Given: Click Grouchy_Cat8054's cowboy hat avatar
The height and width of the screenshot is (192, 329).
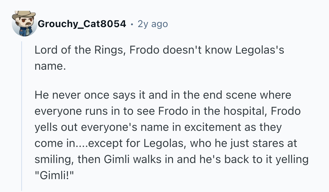Looking at the screenshot, I should pos(24,24).
